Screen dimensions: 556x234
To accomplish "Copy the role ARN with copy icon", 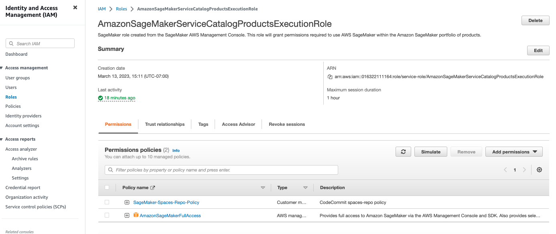I will pos(330,77).
